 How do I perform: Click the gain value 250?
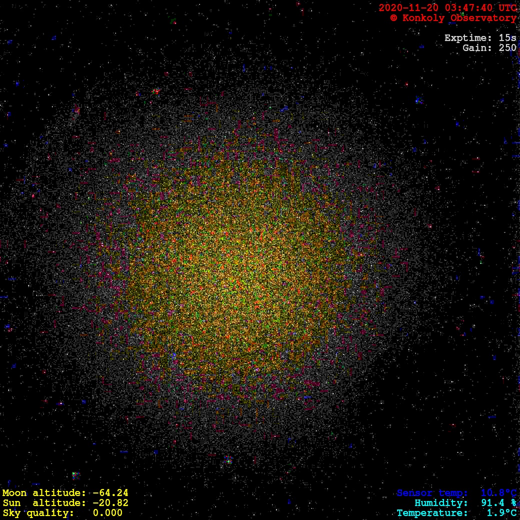coord(507,48)
